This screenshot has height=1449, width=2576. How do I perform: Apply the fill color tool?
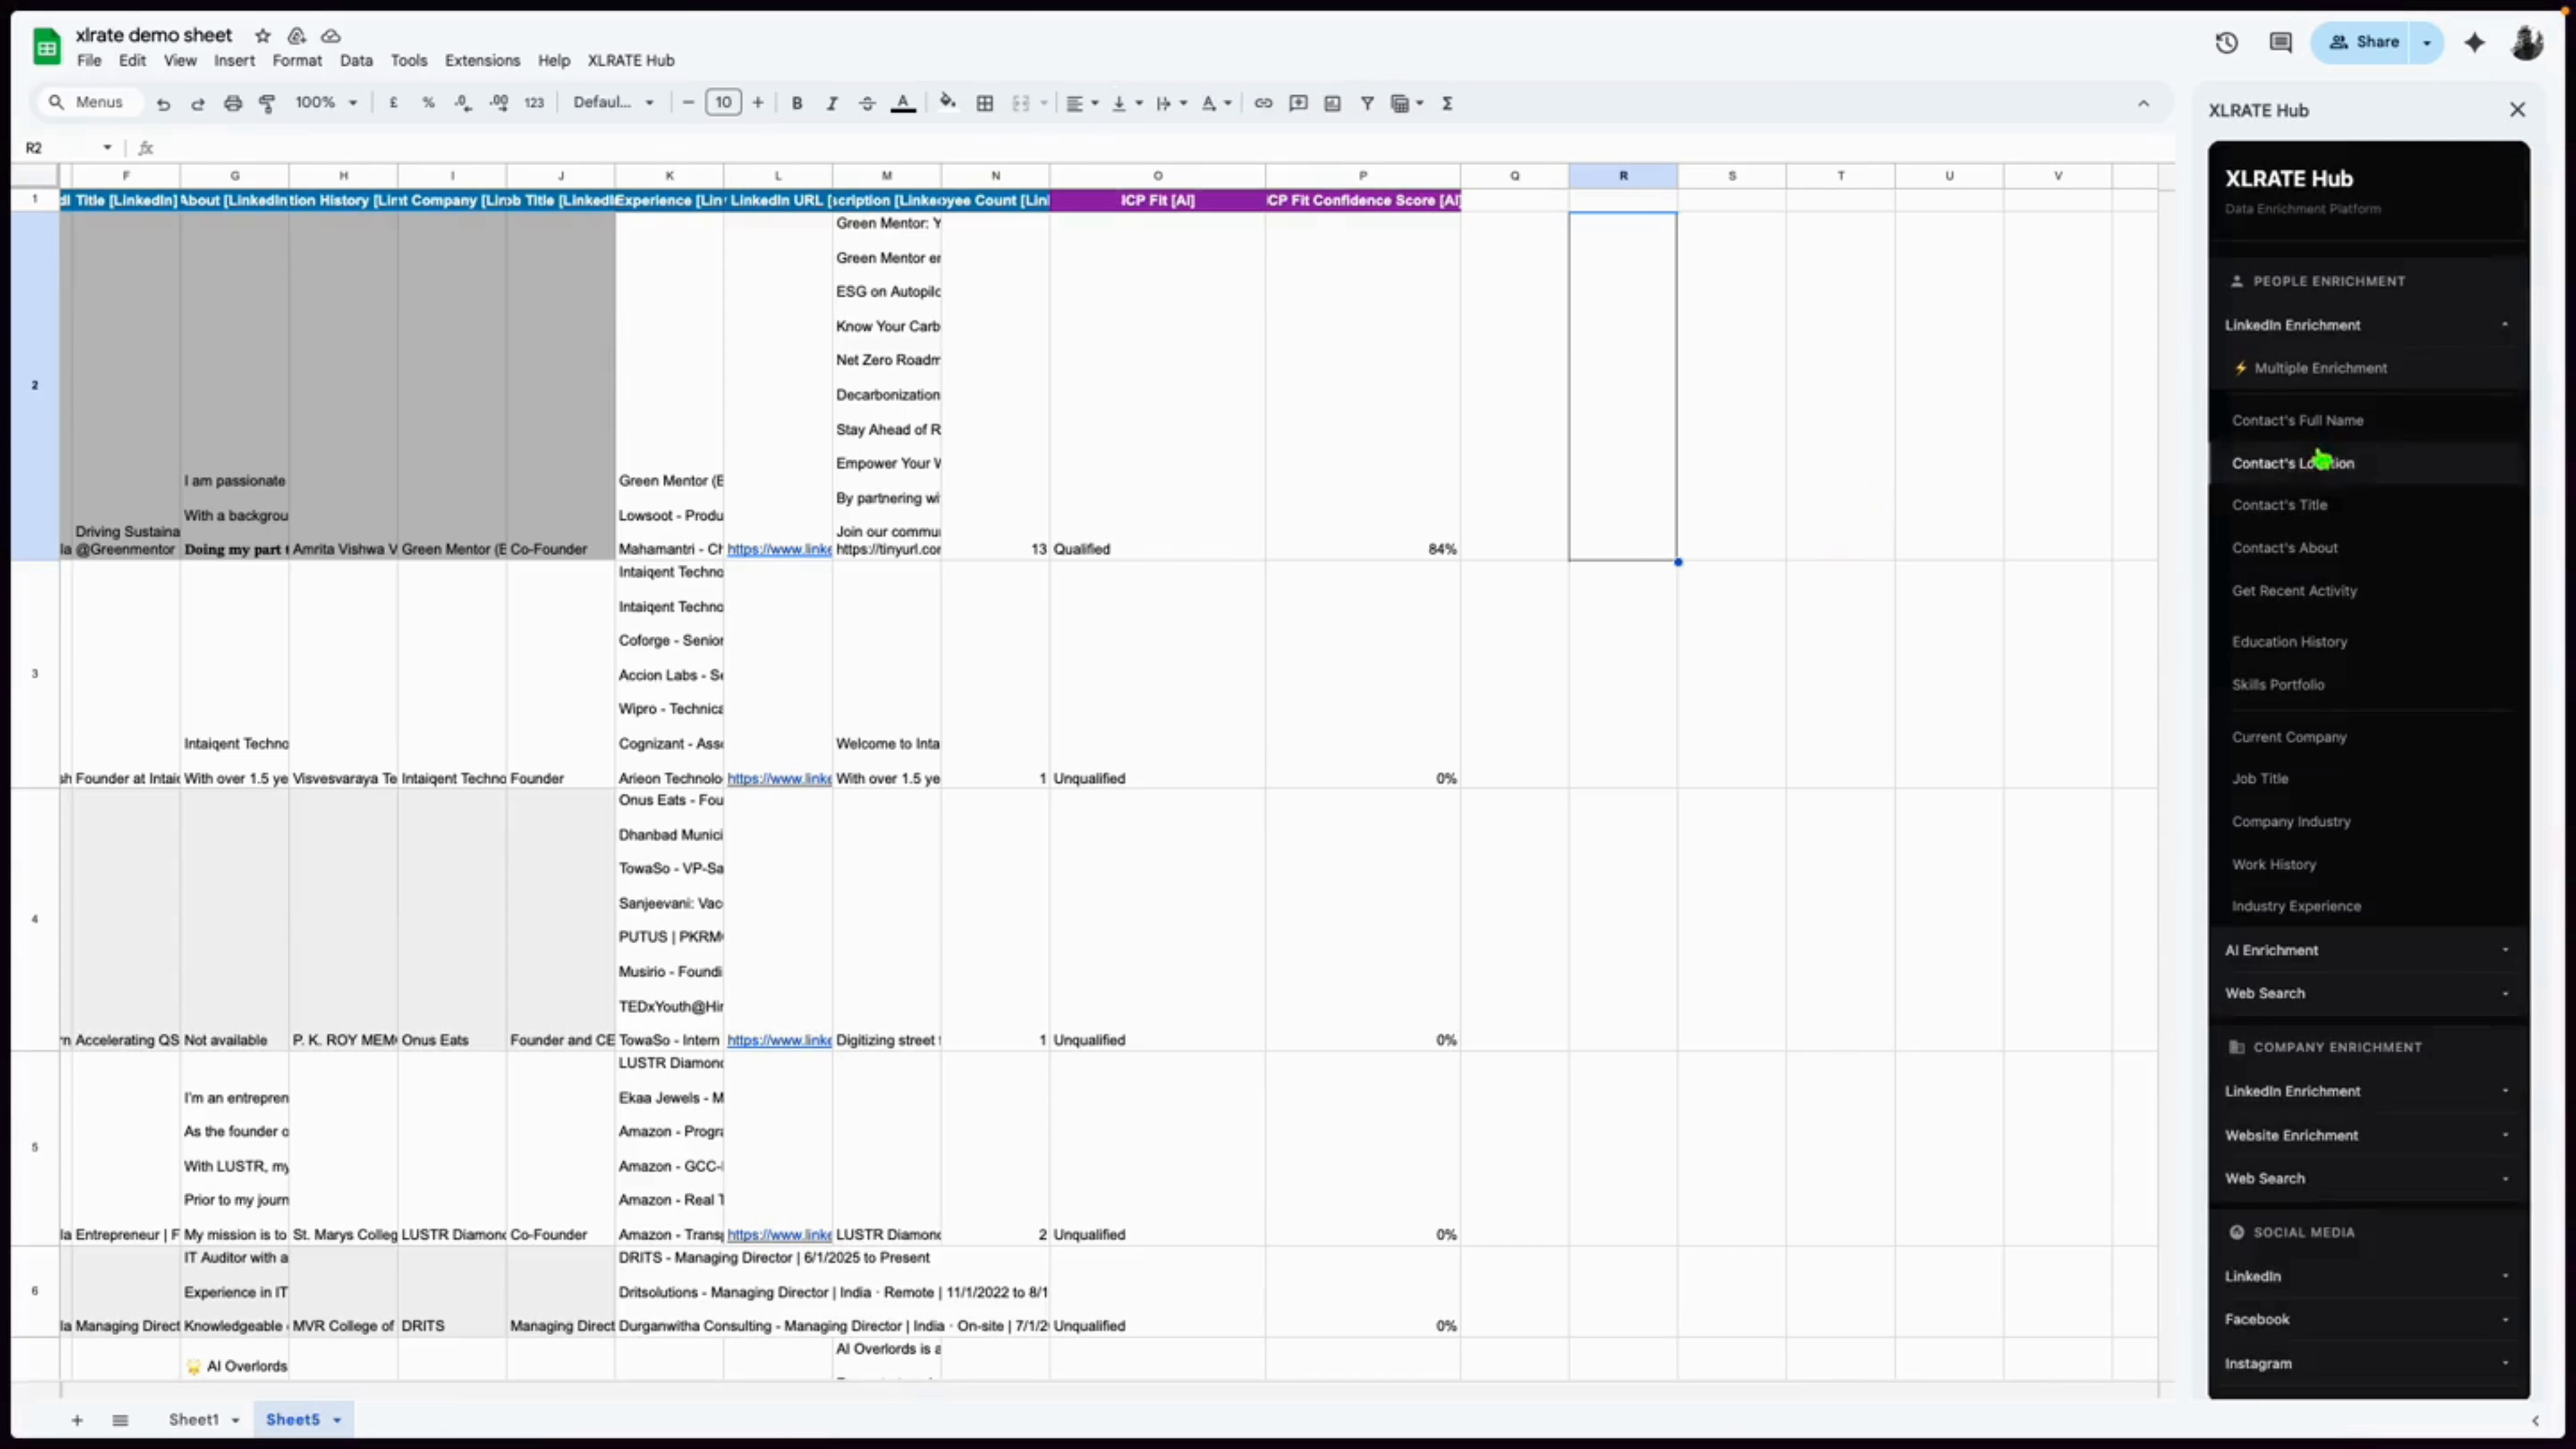pyautogui.click(x=947, y=102)
